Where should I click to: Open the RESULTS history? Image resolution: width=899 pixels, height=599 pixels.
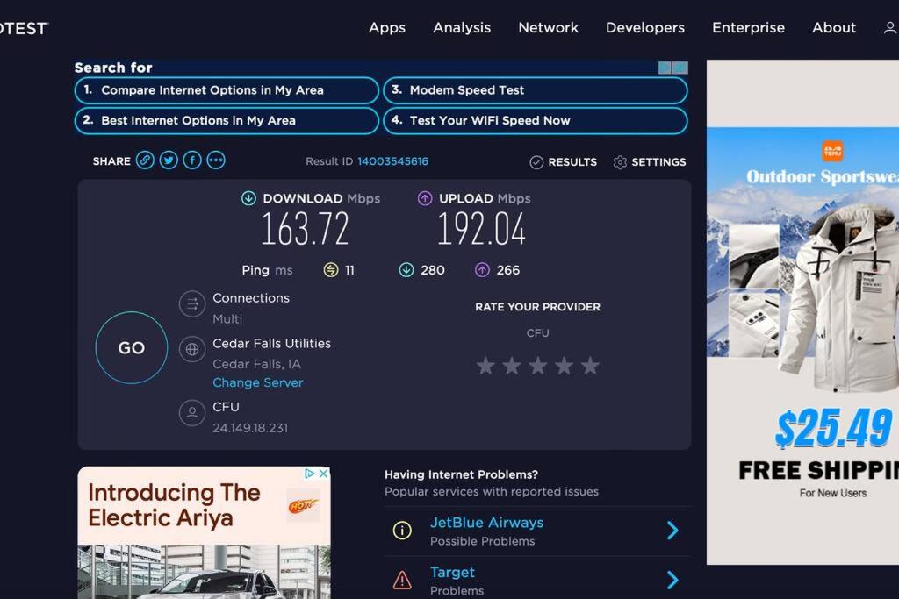(x=563, y=162)
